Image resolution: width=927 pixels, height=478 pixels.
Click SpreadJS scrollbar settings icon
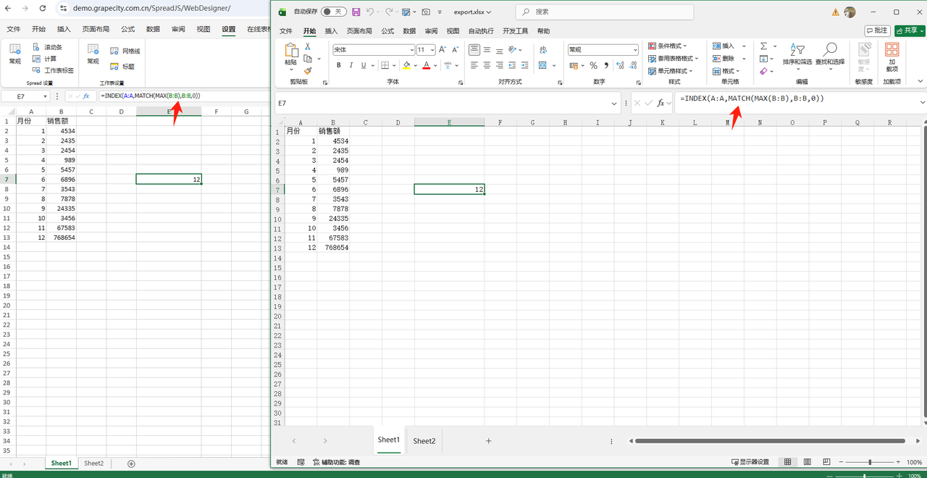point(36,47)
